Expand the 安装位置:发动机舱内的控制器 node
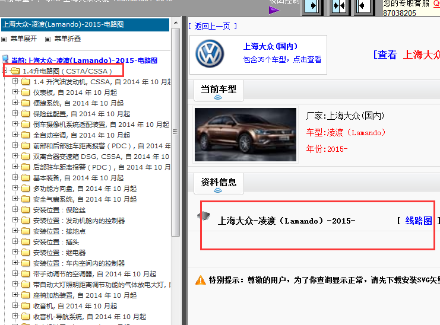 [15, 220]
